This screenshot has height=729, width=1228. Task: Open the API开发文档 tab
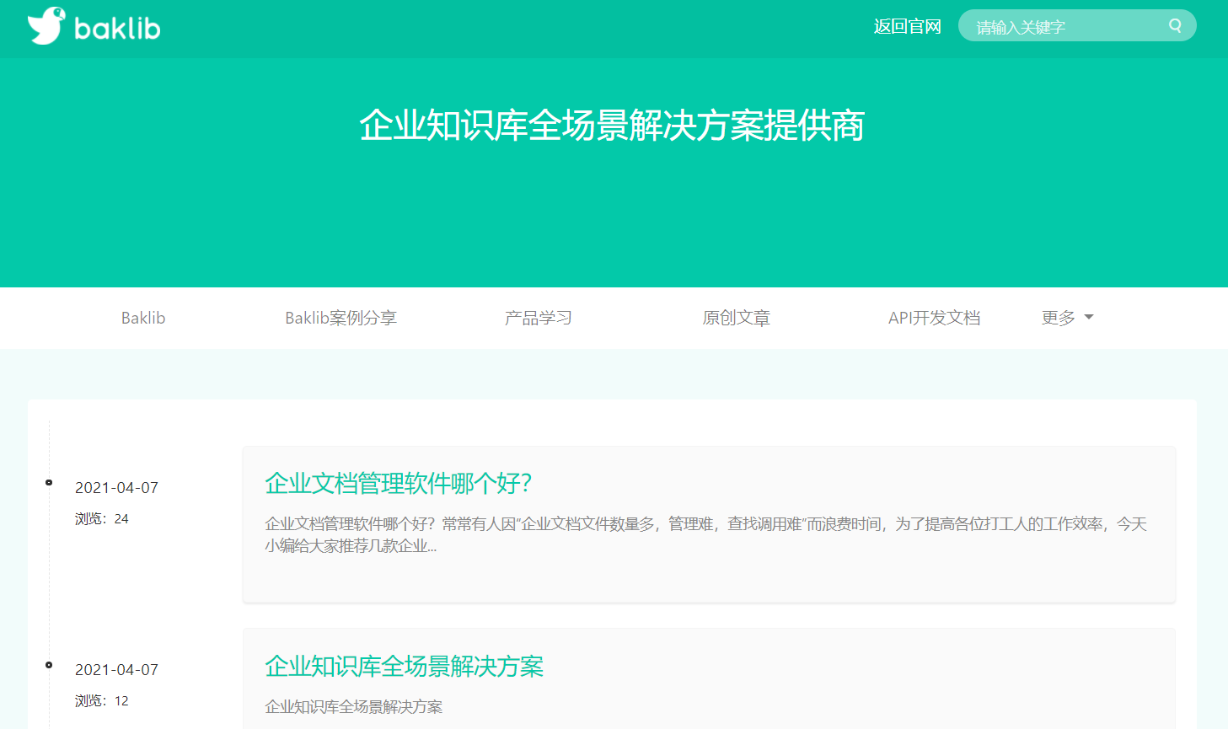pos(934,318)
